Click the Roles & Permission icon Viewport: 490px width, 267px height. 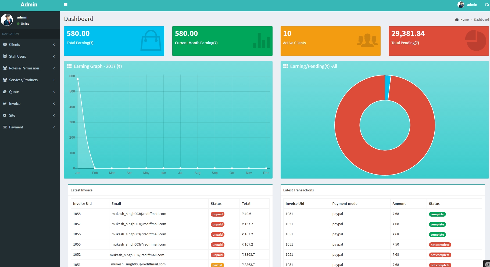pyautogui.click(x=5, y=68)
